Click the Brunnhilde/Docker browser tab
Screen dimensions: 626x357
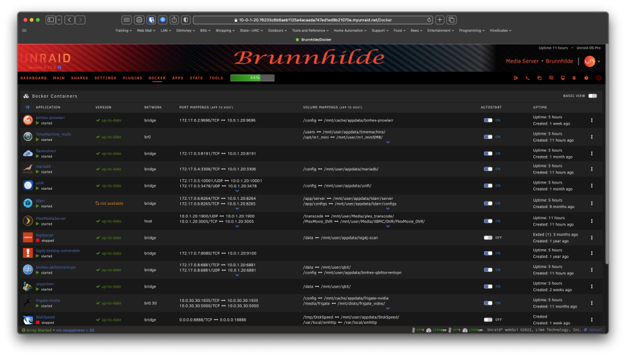click(x=314, y=39)
